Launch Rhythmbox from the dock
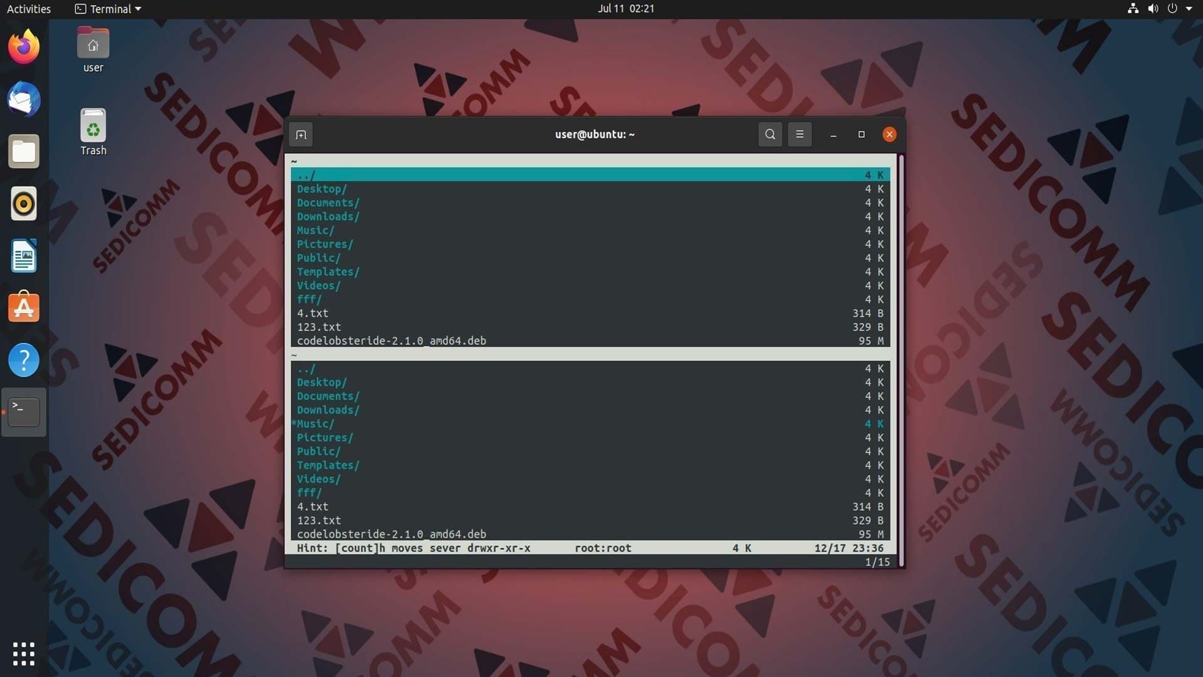The height and width of the screenshot is (677, 1203). point(24,204)
